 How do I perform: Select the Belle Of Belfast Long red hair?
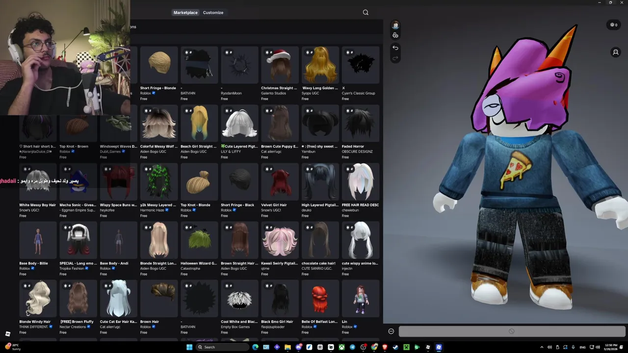click(x=320, y=299)
